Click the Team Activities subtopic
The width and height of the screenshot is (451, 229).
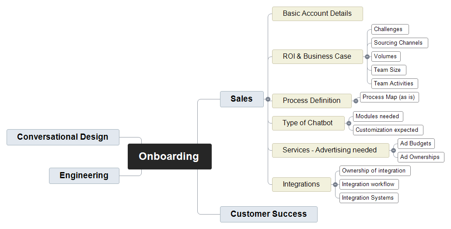click(393, 84)
